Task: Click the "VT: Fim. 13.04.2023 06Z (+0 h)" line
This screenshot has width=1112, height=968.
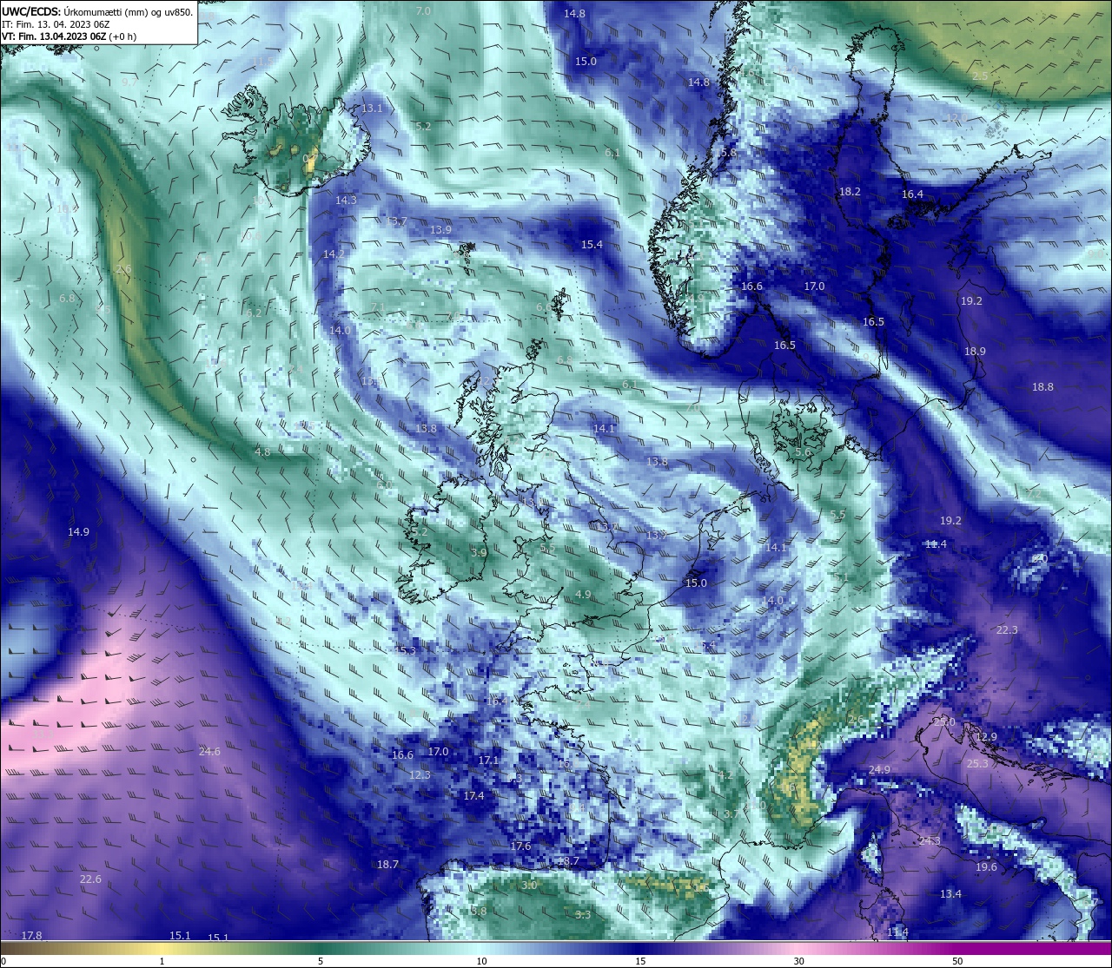Action: click(69, 36)
